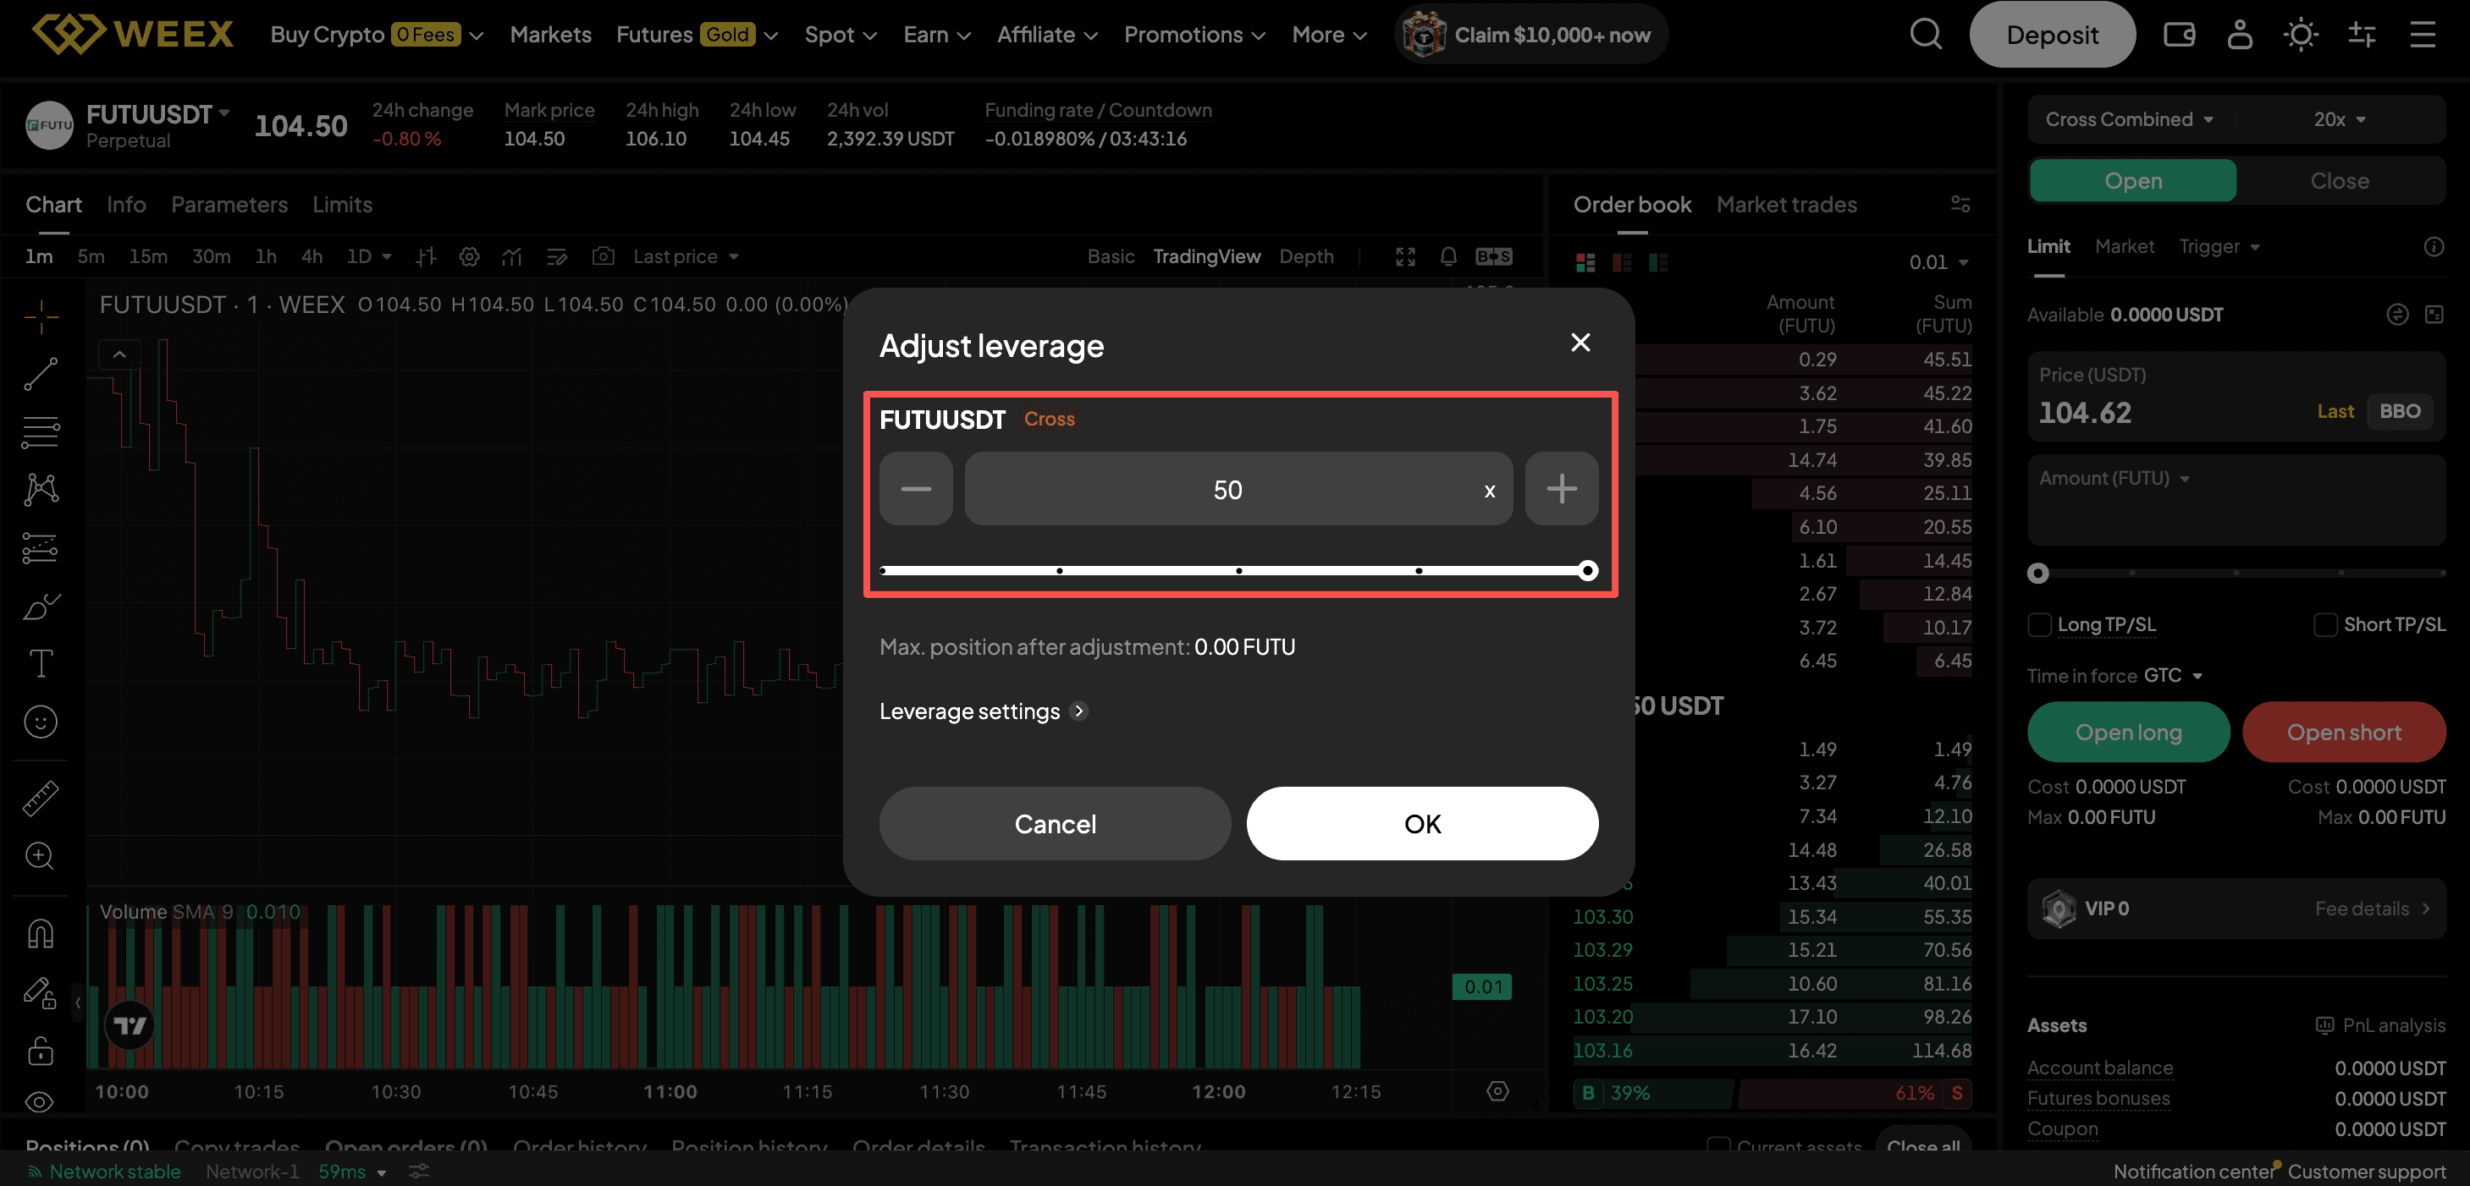This screenshot has width=2470, height=1186.
Task: Toggle the magnet snap mode
Action: (41, 933)
